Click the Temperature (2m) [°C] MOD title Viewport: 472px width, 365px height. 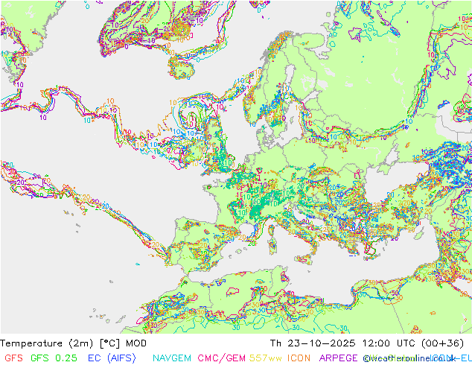point(74,343)
